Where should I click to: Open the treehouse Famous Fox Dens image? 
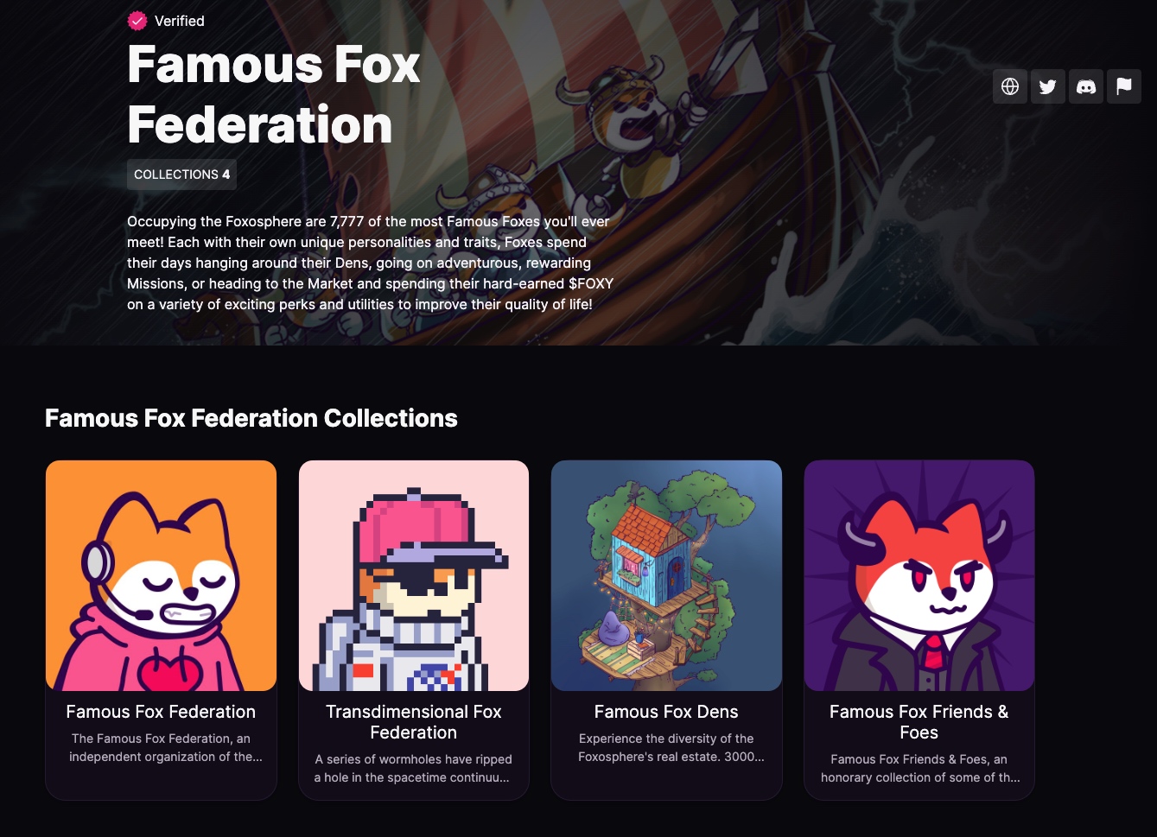click(666, 575)
